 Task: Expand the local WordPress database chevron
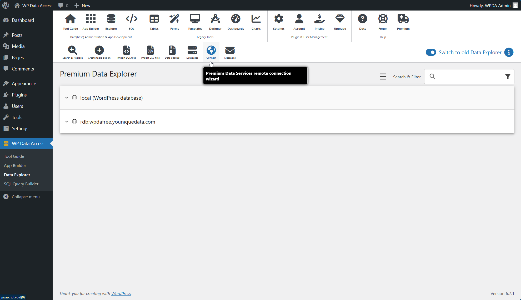[x=67, y=98]
